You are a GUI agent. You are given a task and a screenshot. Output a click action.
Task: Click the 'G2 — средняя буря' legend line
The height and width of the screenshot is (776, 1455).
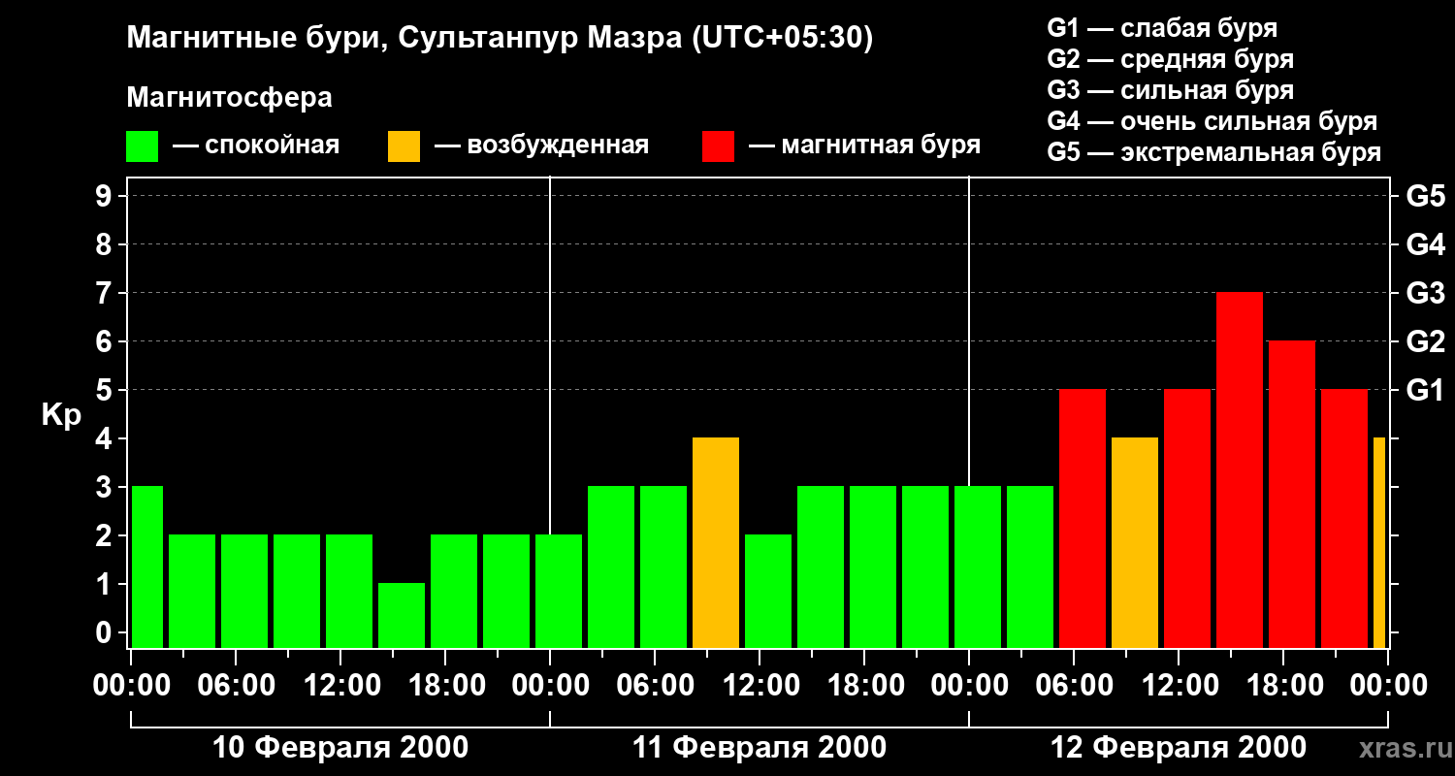coord(1171,59)
